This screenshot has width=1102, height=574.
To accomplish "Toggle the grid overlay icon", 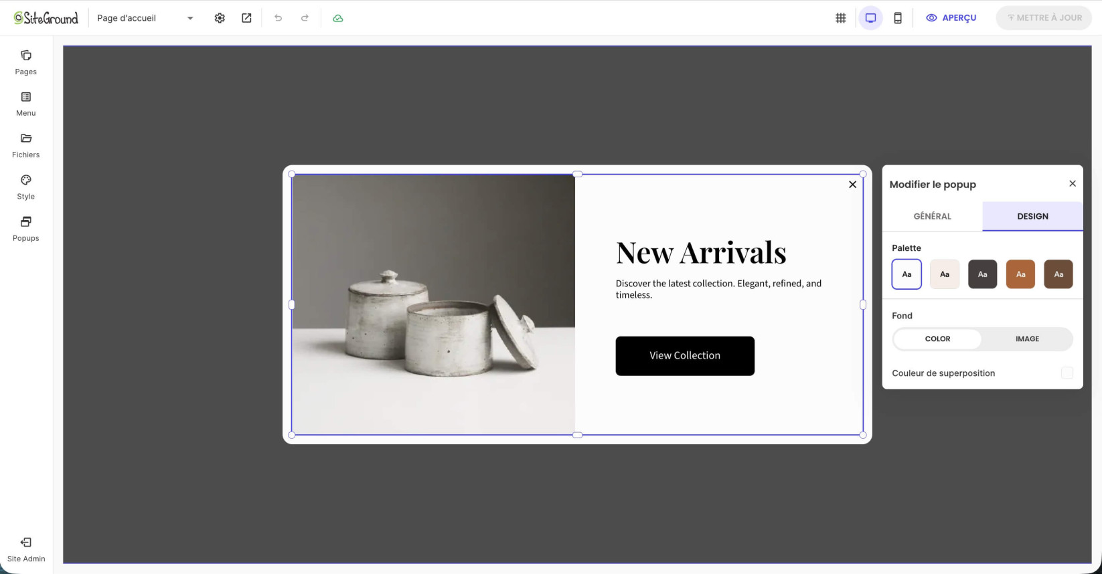I will (x=841, y=18).
